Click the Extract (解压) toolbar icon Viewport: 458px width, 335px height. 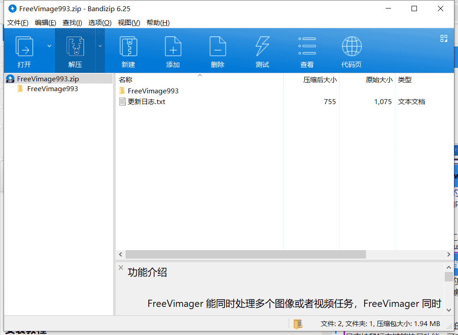point(75,47)
